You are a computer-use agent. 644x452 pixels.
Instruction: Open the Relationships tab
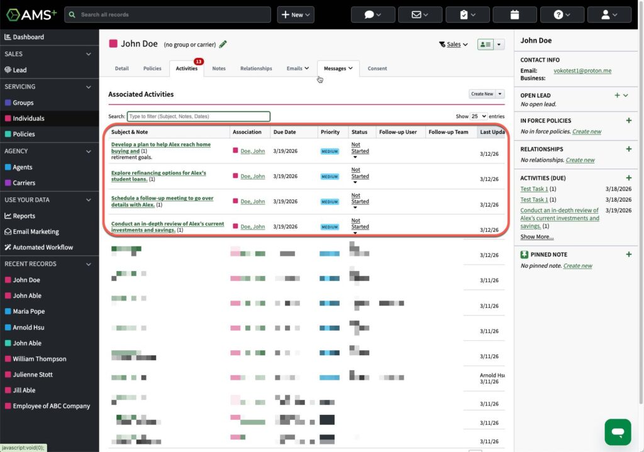coord(256,69)
